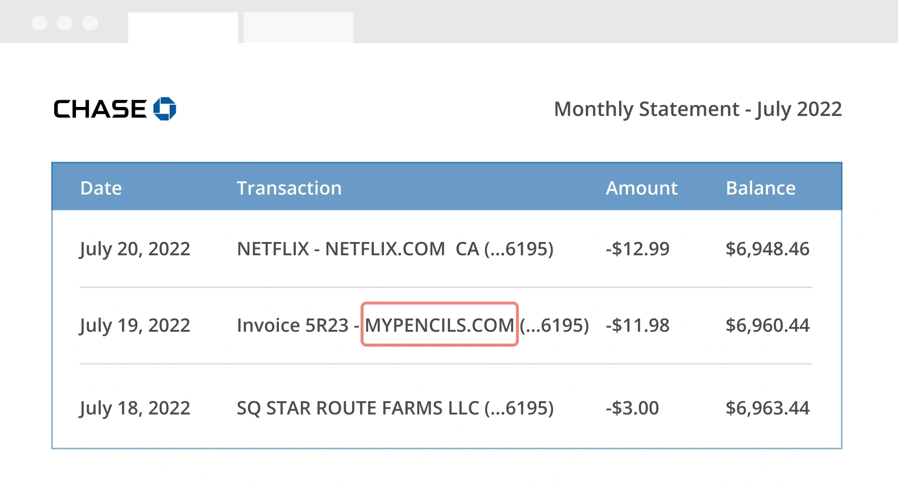Click the -$11.98 amount
This screenshot has width=898, height=492.
pos(638,326)
